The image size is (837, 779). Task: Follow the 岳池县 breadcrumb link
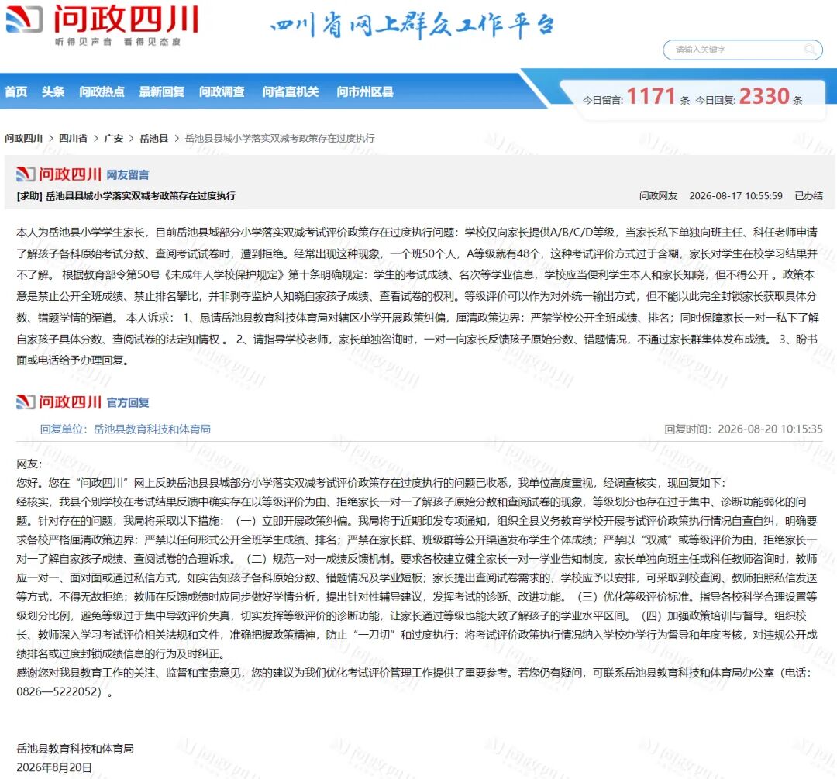tap(153, 138)
